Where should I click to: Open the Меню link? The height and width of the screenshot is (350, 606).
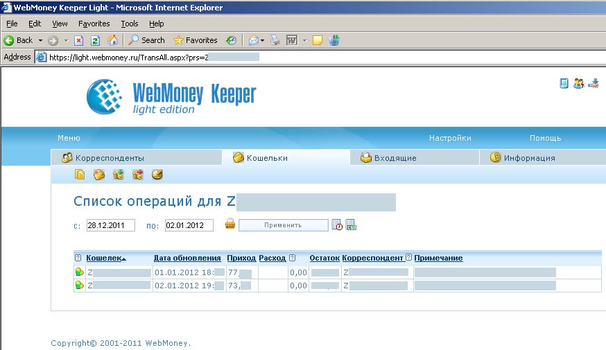point(69,138)
